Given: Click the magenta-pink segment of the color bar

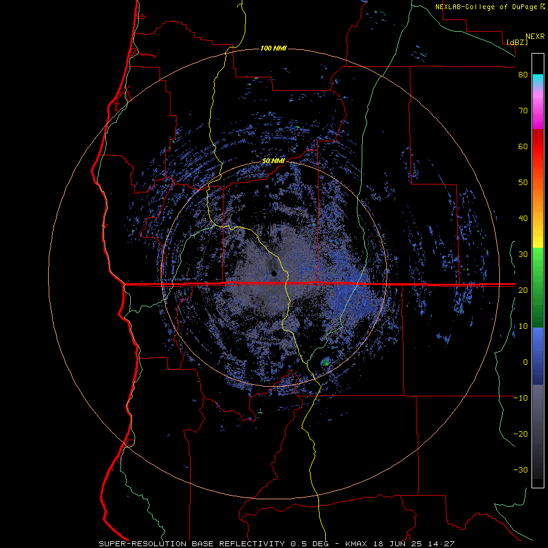Looking at the screenshot, I should click(538, 108).
